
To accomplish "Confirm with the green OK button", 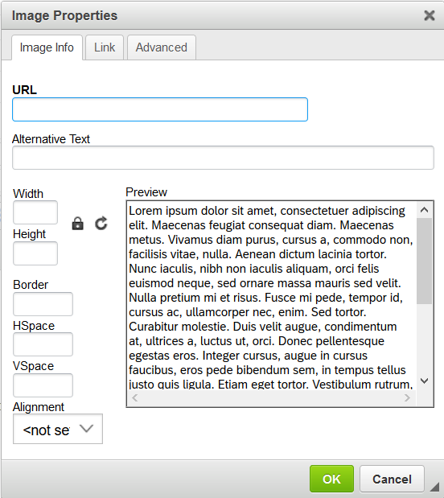I will pyautogui.click(x=331, y=479).
